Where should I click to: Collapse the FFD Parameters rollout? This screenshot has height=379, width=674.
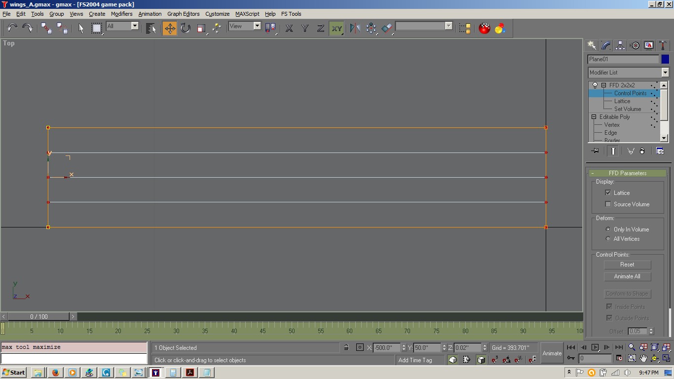[627, 173]
